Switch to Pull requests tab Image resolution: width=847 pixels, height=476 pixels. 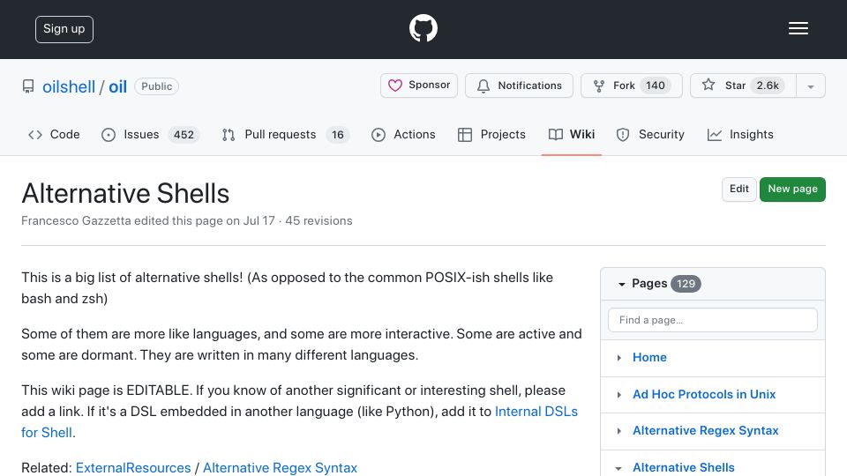coord(286,134)
